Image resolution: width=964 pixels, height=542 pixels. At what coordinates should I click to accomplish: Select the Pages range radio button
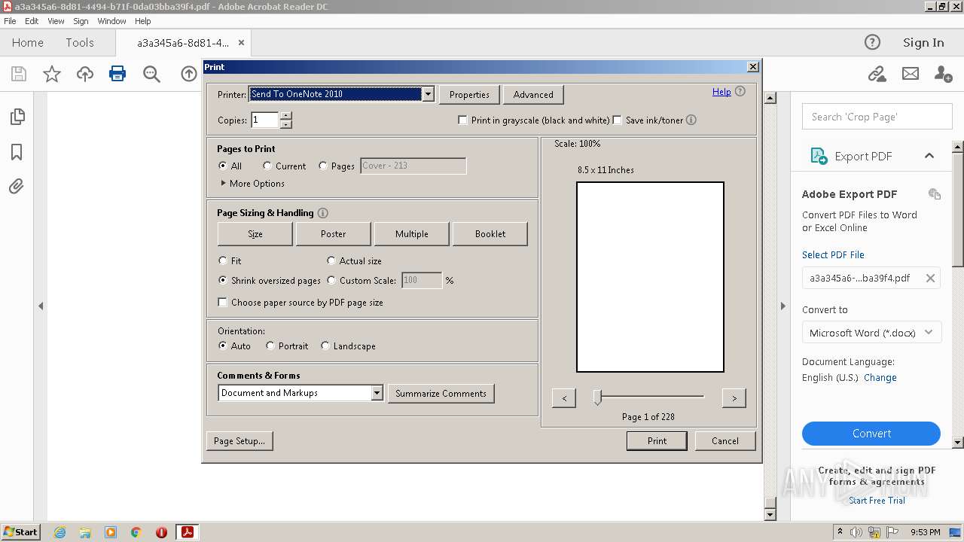click(x=323, y=166)
